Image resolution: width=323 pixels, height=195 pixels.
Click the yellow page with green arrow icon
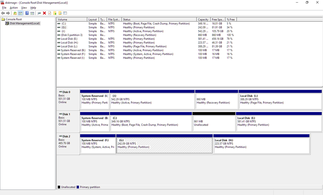point(55,13)
